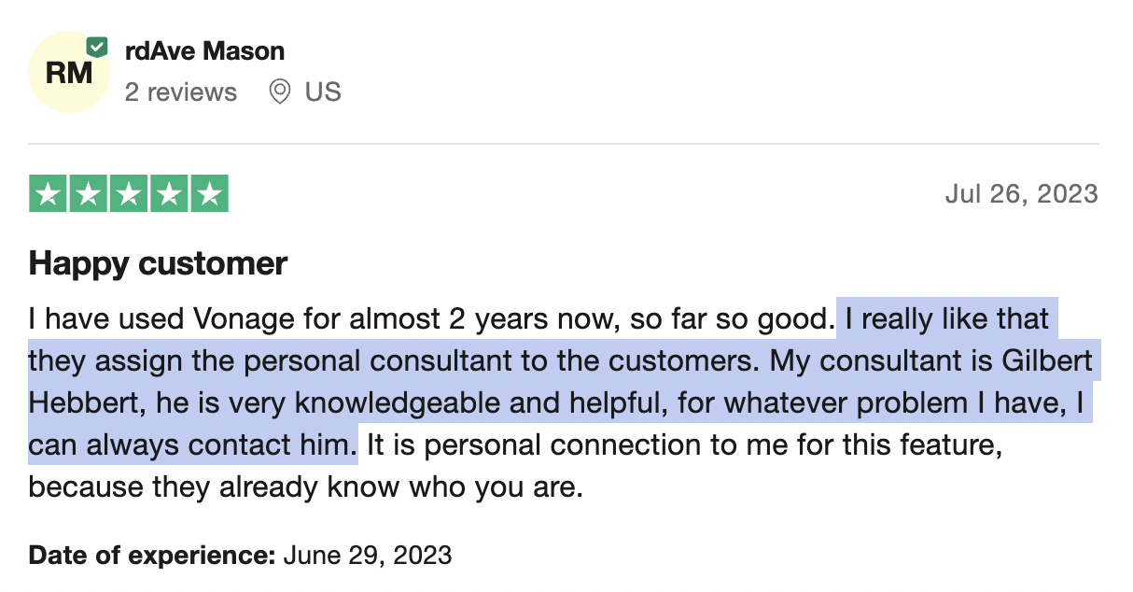Select the fourth rating star
Screen dimensions: 1133x592
pos(169,194)
